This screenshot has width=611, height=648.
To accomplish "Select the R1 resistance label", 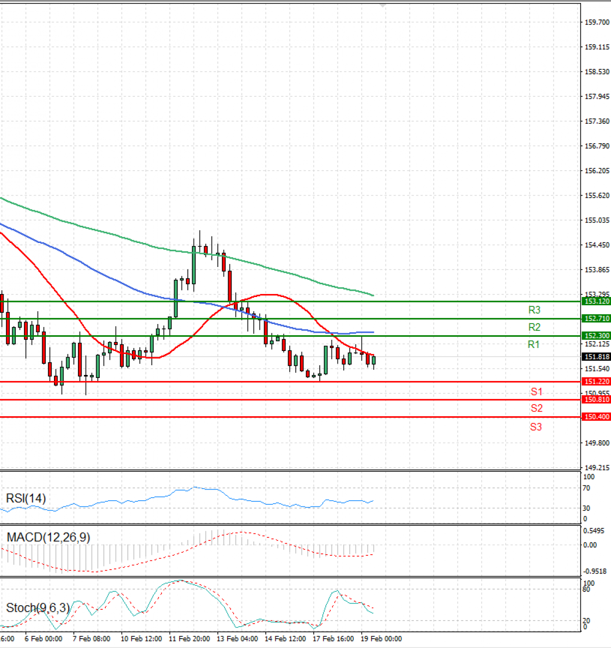I will (533, 344).
